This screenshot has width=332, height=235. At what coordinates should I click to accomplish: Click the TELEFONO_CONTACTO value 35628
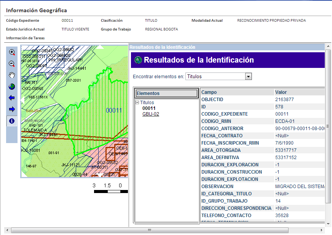[282, 216]
